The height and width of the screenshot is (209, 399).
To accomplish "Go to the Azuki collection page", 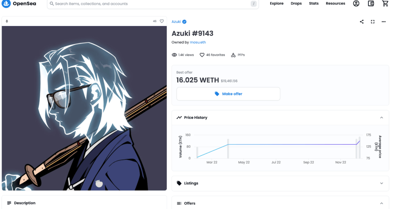I will [176, 21].
